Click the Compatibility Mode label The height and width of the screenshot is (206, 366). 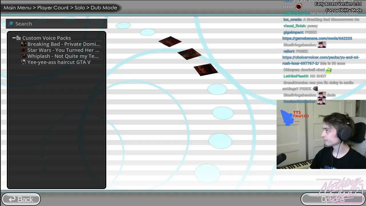tap(344, 10)
